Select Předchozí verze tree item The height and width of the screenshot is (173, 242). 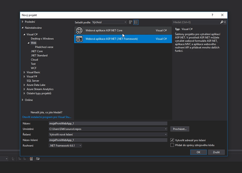pos(44,47)
